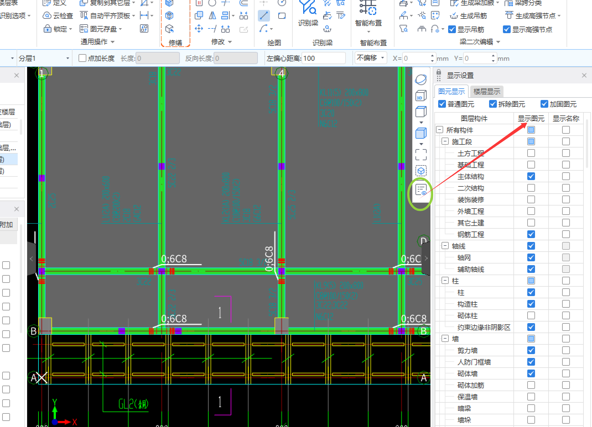Open the 分层1 layer dropdown

click(x=68, y=58)
